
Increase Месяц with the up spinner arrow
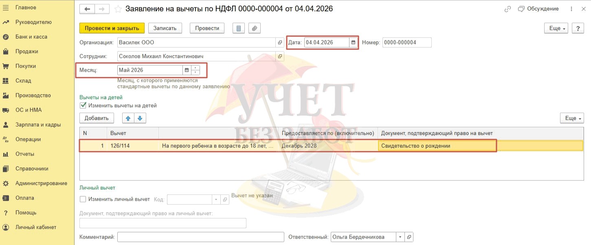click(x=196, y=68)
